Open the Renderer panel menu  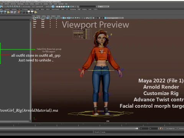53,16
